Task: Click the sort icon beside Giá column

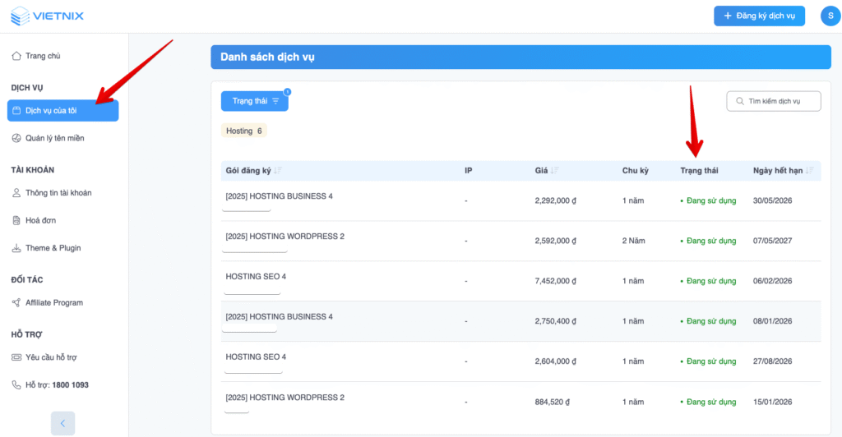Action: point(554,171)
